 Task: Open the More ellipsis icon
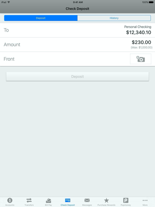(x=145, y=200)
